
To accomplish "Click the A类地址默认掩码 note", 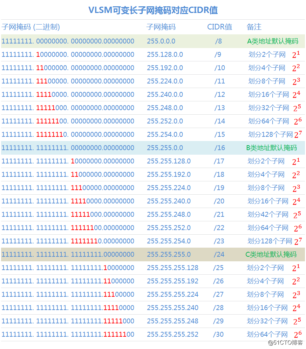I will 273,41.
